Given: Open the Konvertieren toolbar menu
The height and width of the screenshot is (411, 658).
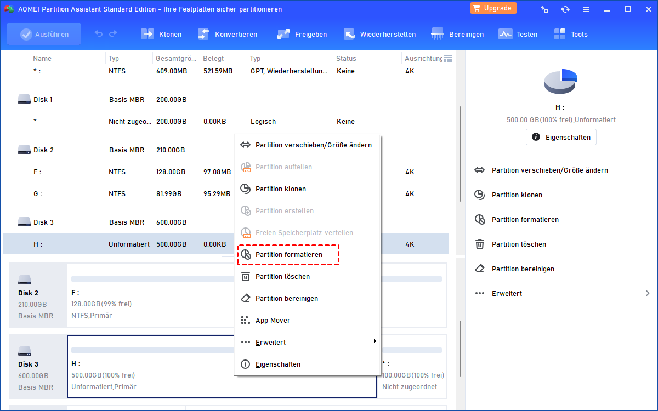Looking at the screenshot, I should (x=227, y=34).
